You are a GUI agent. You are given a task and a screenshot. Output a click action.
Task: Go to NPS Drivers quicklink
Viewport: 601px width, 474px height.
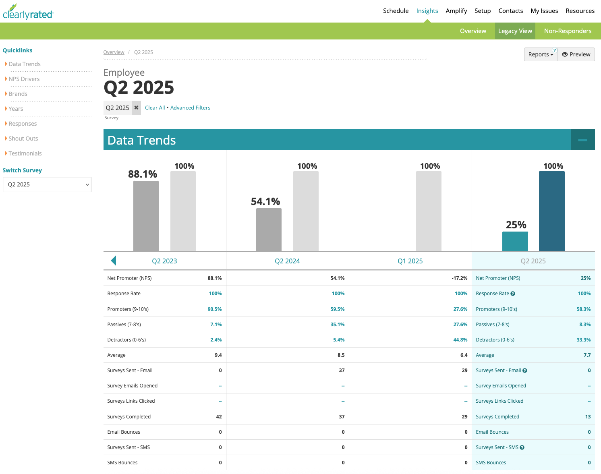pyautogui.click(x=24, y=79)
